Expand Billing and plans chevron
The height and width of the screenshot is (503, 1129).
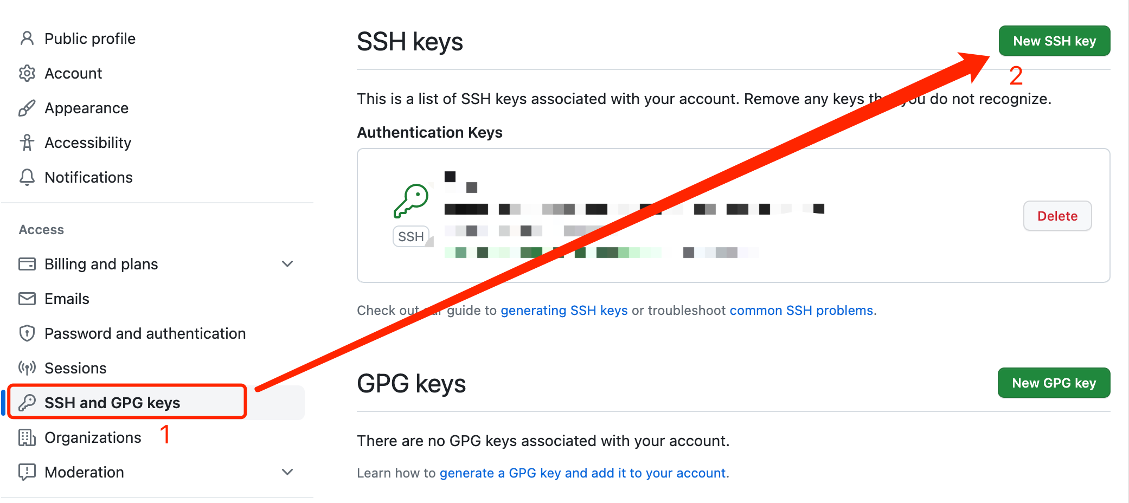pyautogui.click(x=287, y=264)
